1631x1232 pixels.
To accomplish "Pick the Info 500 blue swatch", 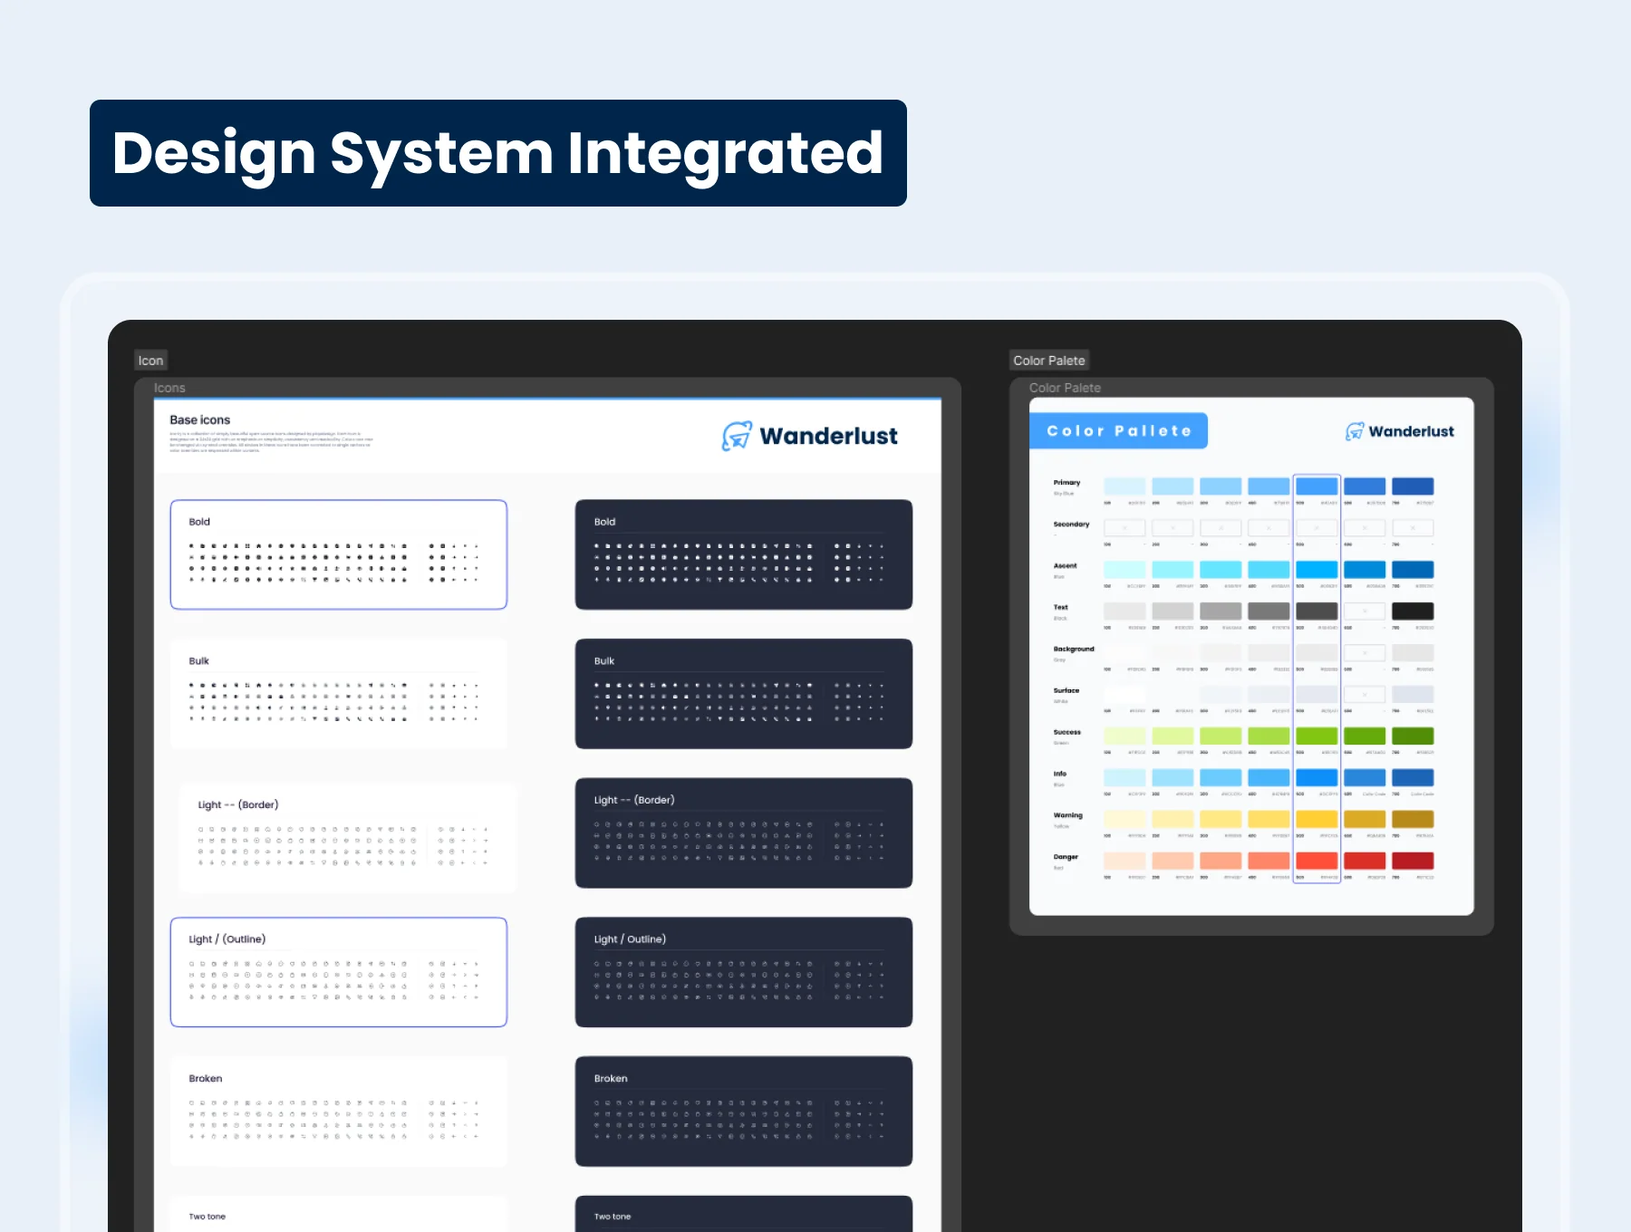I will (x=1317, y=778).
